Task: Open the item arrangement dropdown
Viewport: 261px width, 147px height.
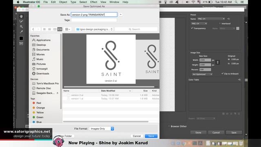Action: pyautogui.click(x=67, y=29)
